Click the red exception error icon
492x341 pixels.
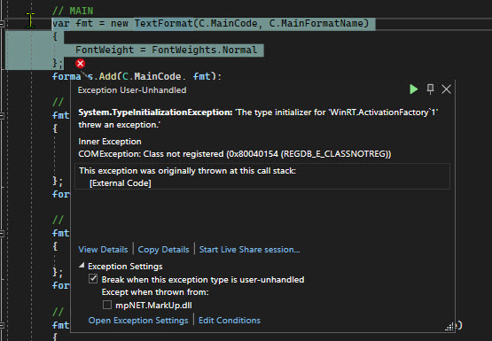(x=81, y=64)
